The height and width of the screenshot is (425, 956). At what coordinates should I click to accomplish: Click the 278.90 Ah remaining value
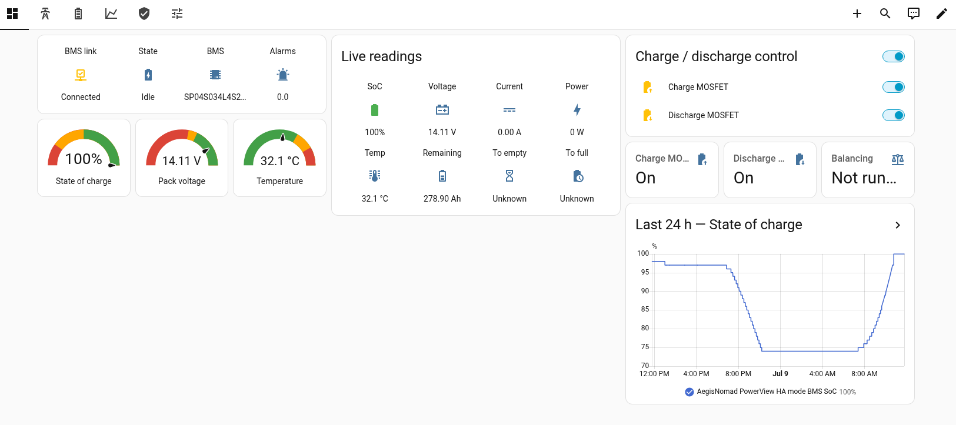(x=442, y=199)
